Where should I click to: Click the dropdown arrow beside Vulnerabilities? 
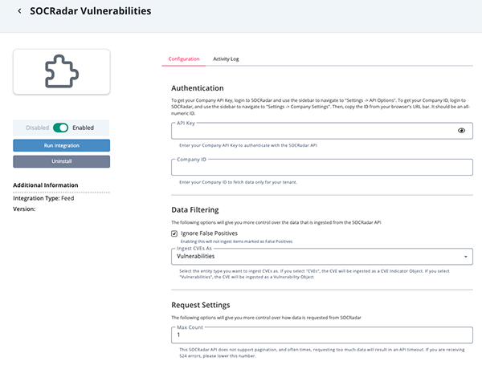(464, 258)
